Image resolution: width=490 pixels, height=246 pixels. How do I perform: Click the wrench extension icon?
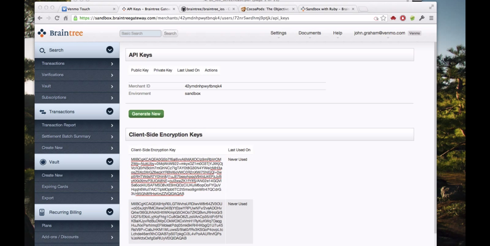coord(422,18)
